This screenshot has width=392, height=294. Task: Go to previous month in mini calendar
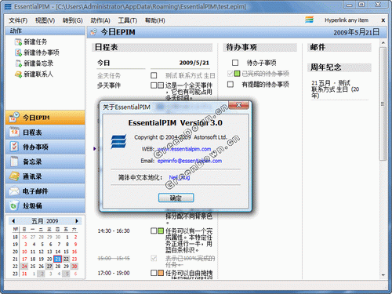13,221
